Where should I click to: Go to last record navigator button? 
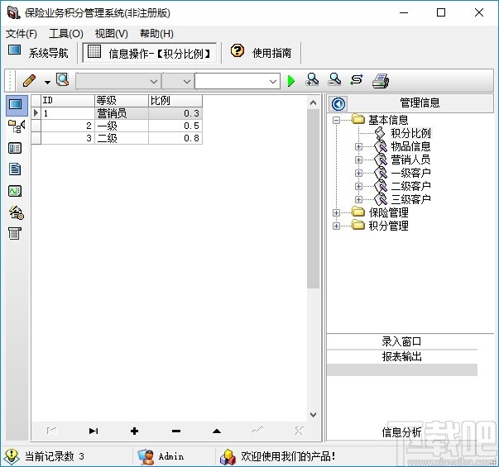[x=94, y=431]
